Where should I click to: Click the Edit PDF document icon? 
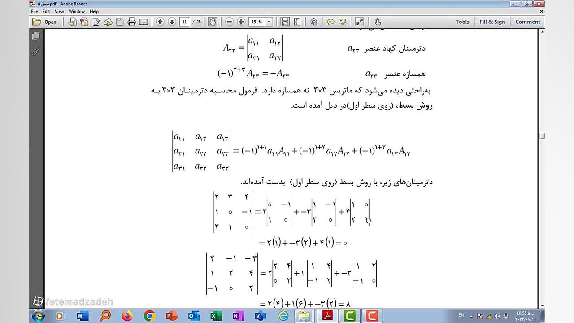pyautogui.click(x=96, y=22)
